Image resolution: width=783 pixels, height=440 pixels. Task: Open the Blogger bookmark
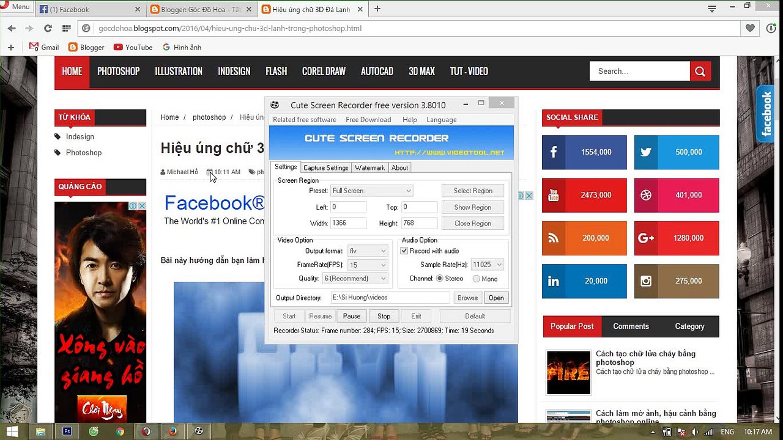pos(86,47)
